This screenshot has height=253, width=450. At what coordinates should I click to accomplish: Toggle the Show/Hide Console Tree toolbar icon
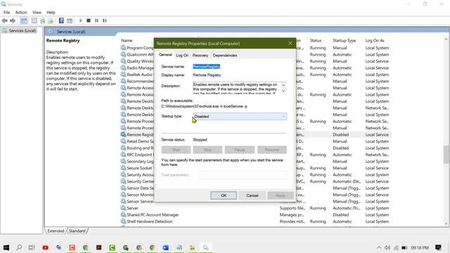(x=24, y=20)
